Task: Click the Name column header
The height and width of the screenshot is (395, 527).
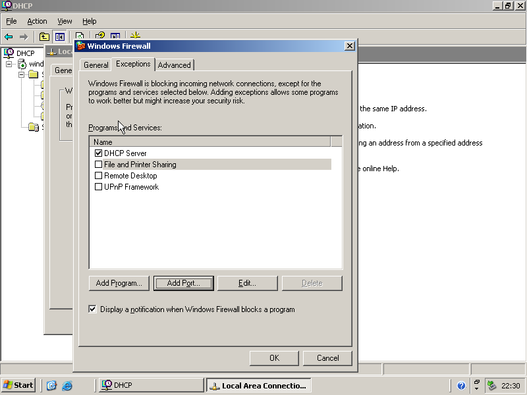Action: pyautogui.click(x=209, y=142)
